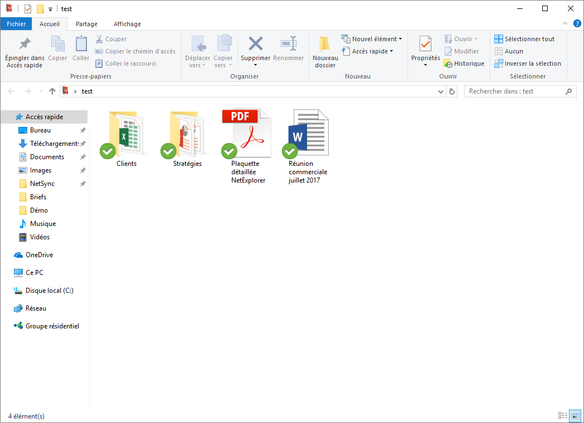Open the recent locations dropdown arrow
This screenshot has width=584, height=423.
pos(41,91)
